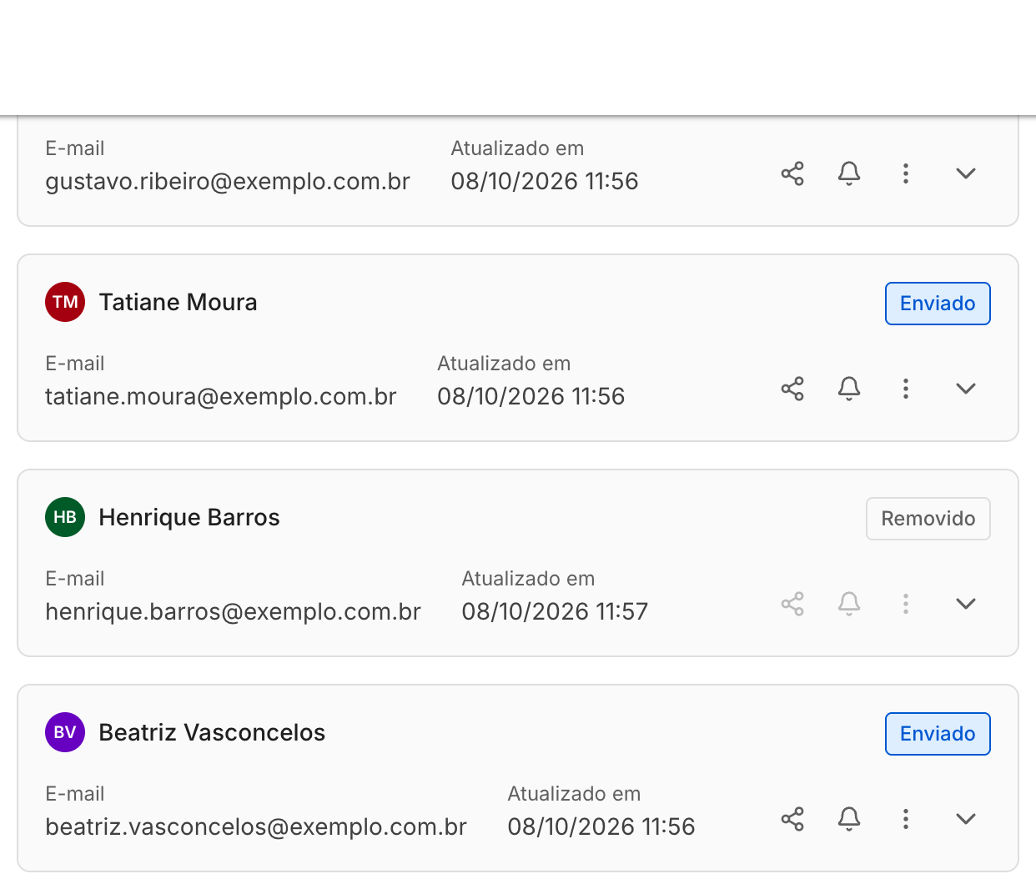Click Tatiane Moura's 08/10/2026 11:56 timestamp

[x=531, y=397]
